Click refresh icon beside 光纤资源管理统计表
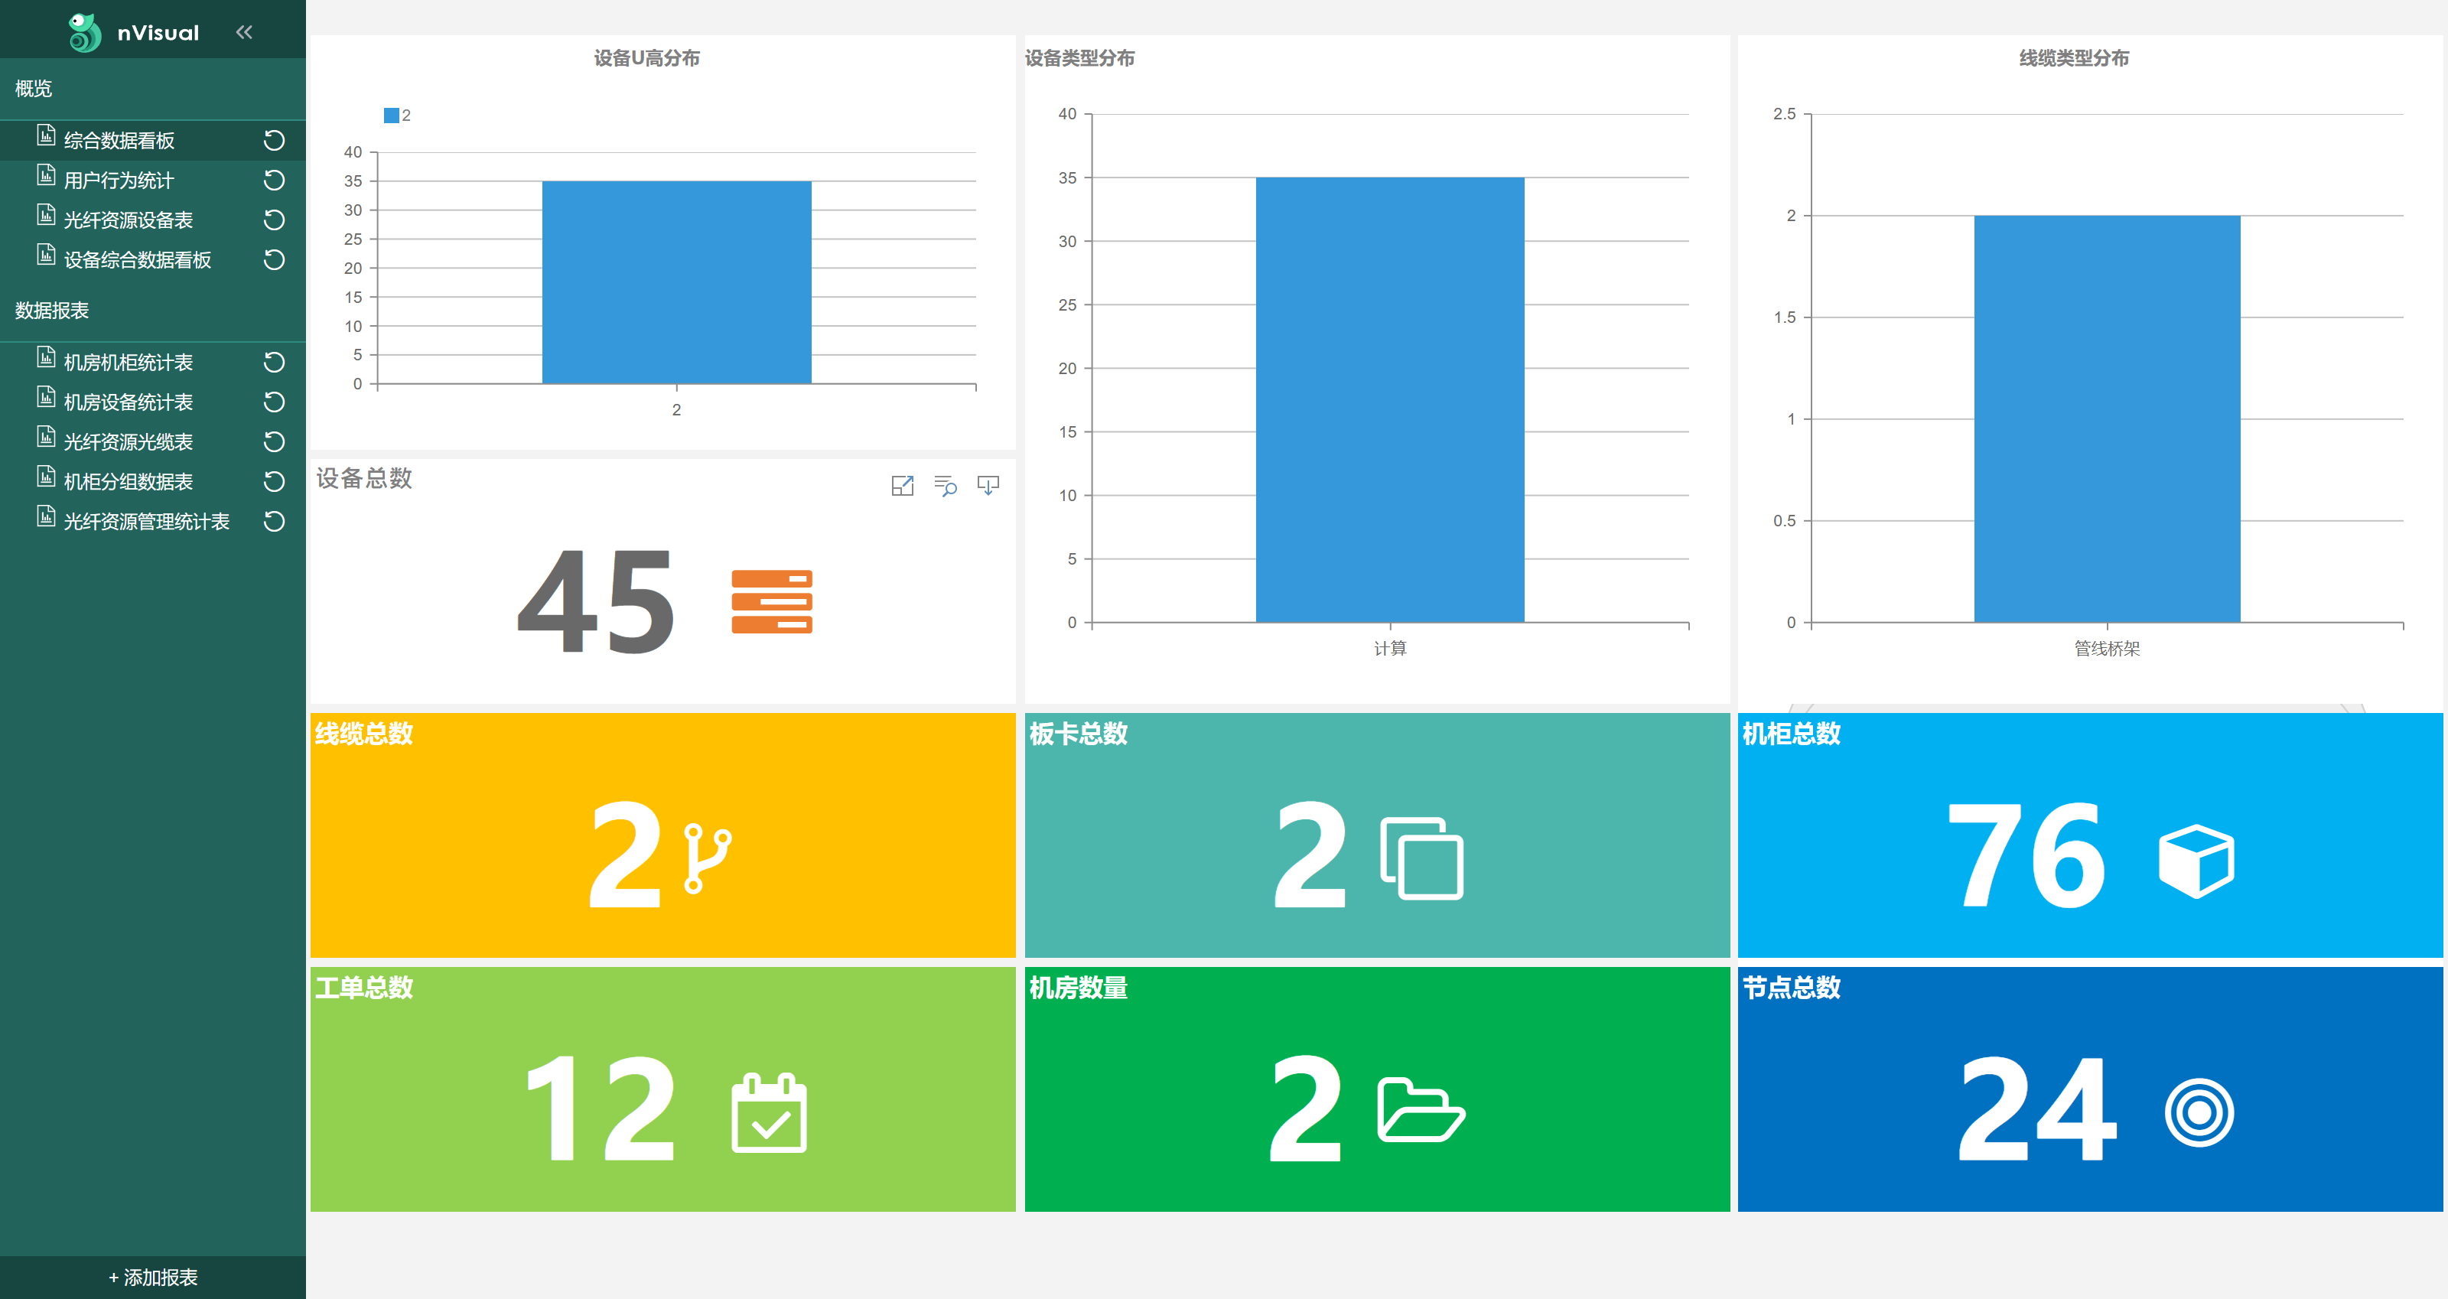The image size is (2448, 1299). [274, 522]
